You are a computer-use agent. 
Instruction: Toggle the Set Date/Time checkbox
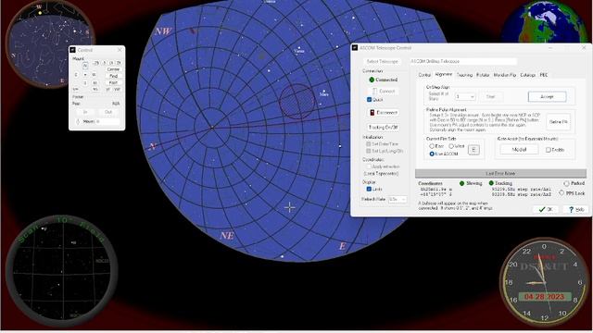point(369,144)
